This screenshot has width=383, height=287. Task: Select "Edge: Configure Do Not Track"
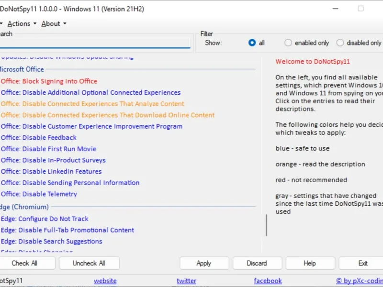pyautogui.click(x=45, y=219)
